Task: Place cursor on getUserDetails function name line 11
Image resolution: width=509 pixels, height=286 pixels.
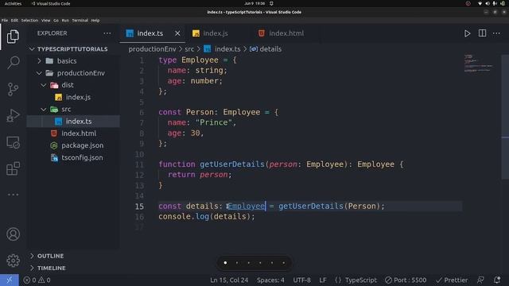Action: (232, 164)
